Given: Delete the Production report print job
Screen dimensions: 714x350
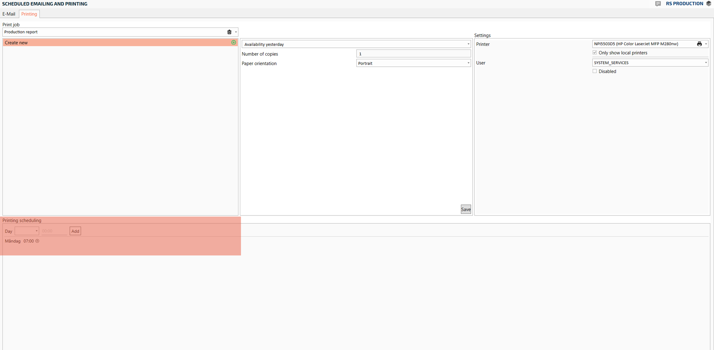Looking at the screenshot, I should click(x=229, y=32).
